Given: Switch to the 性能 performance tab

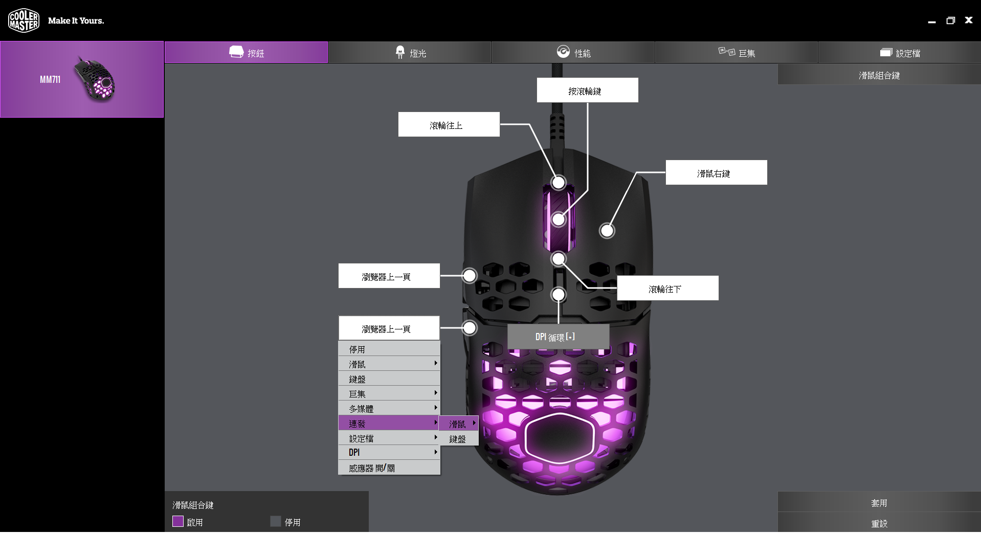Looking at the screenshot, I should (x=573, y=53).
